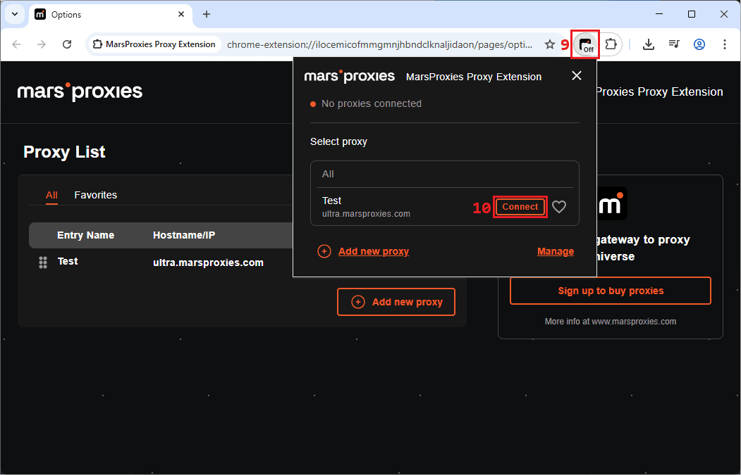Screen dimensions: 741x475
Task: Select the All tab in Proxy List
Action: point(51,195)
